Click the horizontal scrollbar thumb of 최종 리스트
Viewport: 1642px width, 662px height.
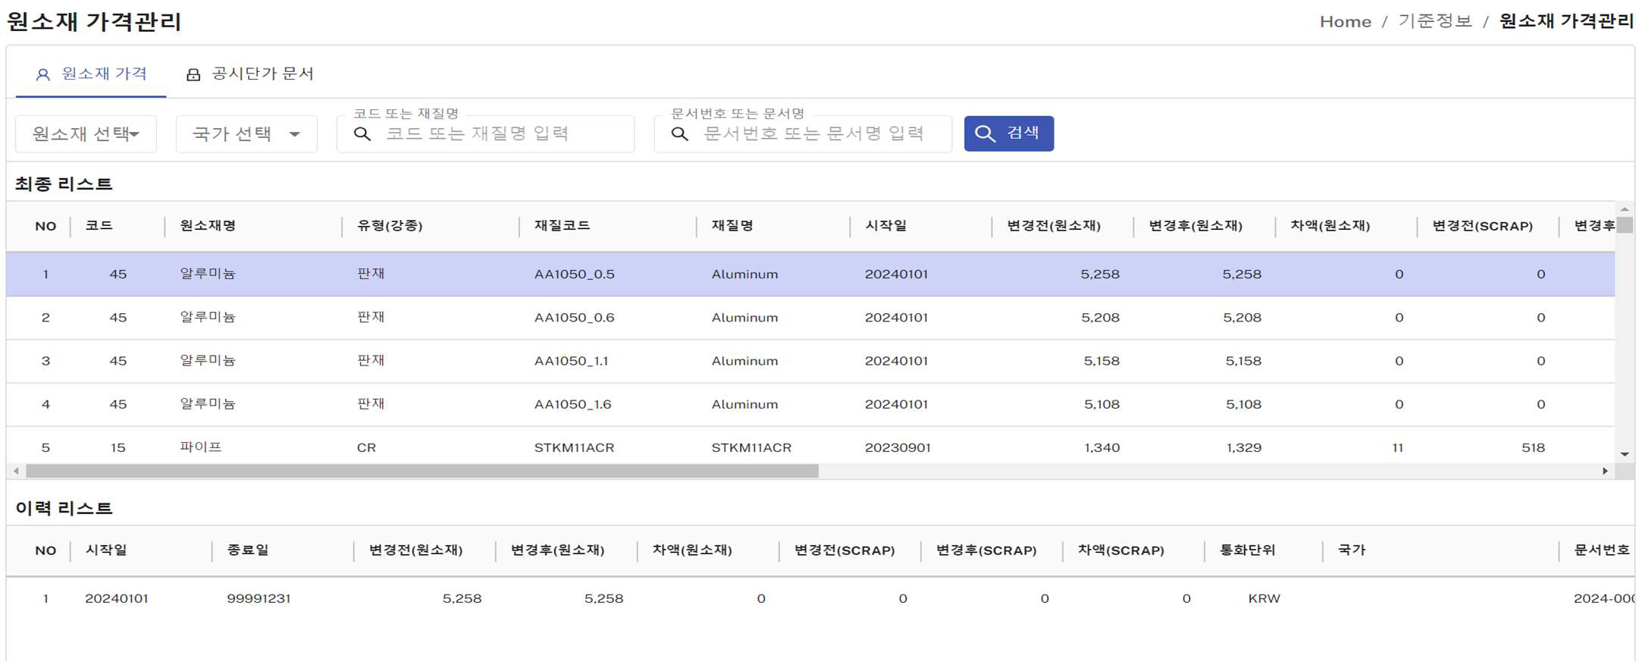click(422, 471)
